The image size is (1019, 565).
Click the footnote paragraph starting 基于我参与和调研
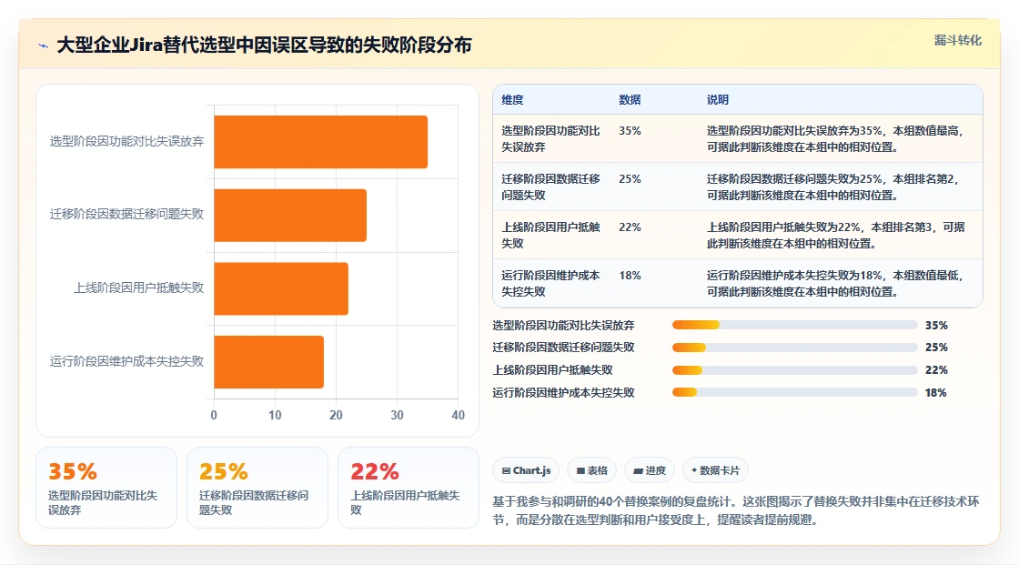[x=736, y=510]
